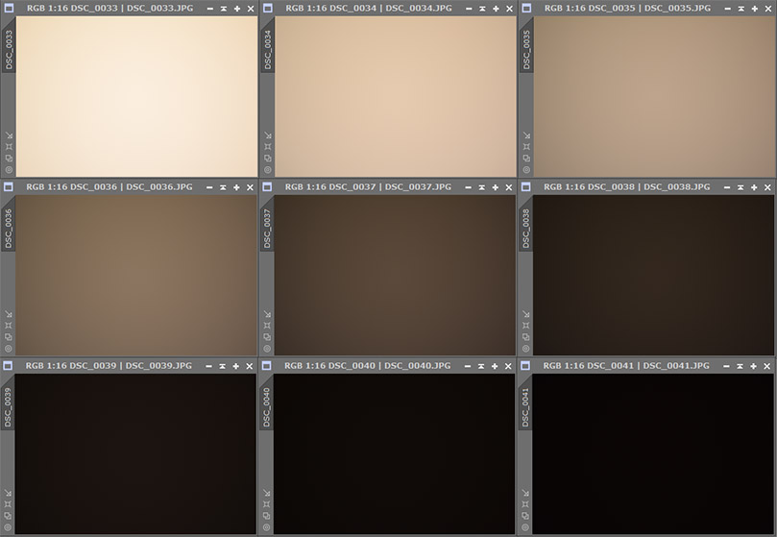Click the zoom-to-fit icon in DSC_0038 sidebar
This screenshot has height=537, width=777.
[x=526, y=326]
